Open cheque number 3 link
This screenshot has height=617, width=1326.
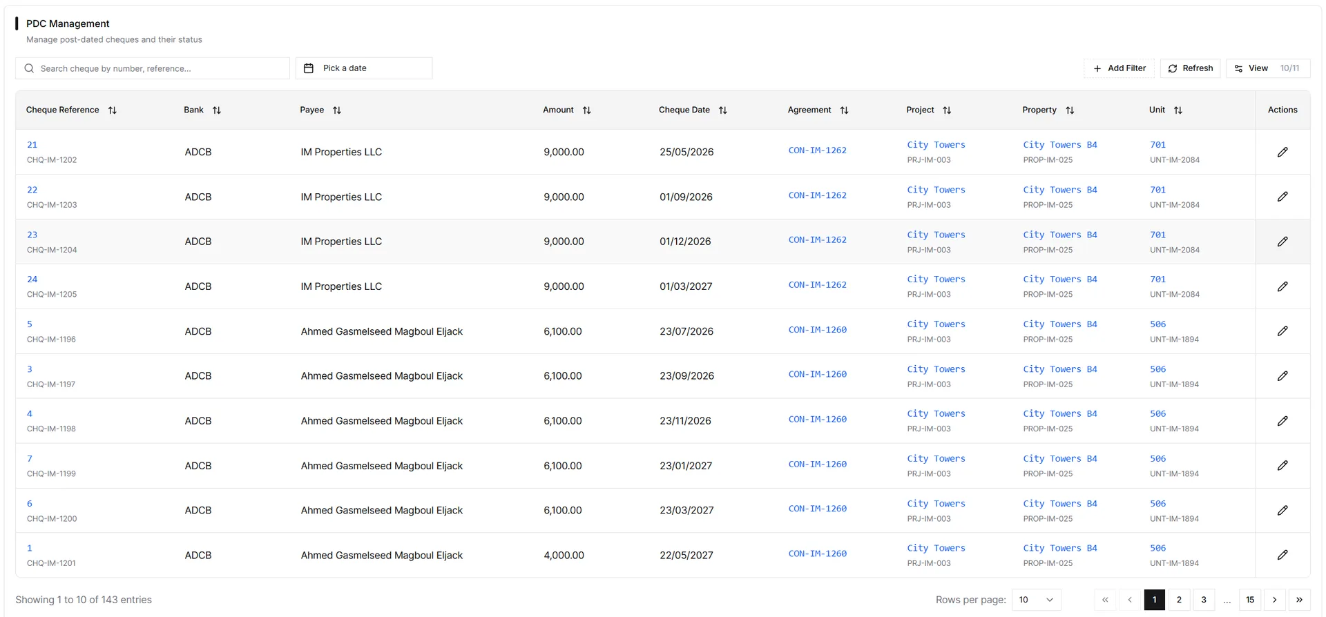click(30, 369)
